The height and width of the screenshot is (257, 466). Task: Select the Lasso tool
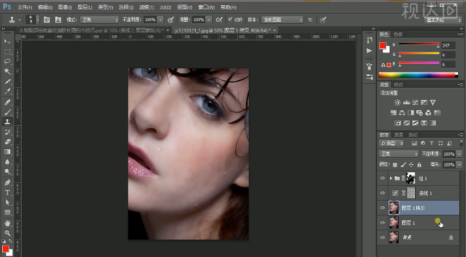pos(7,61)
